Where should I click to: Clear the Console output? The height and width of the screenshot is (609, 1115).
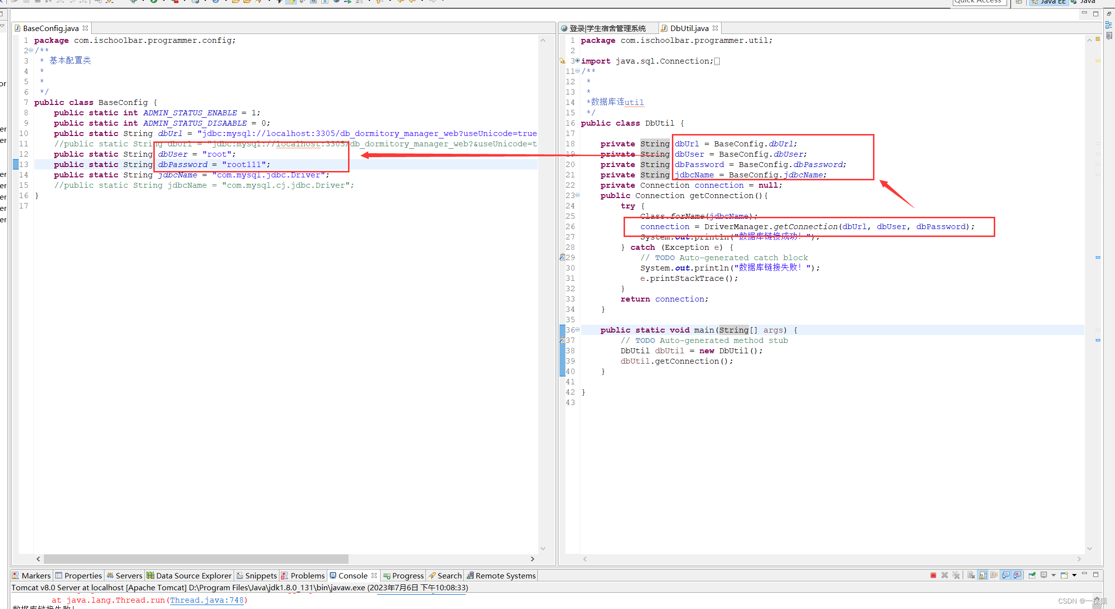pyautogui.click(x=971, y=575)
